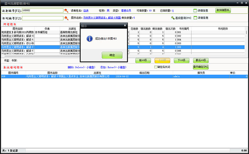This screenshot has width=249, height=154.
Task: Click the borrowed count link after 已借数量
Action: click(173, 11)
